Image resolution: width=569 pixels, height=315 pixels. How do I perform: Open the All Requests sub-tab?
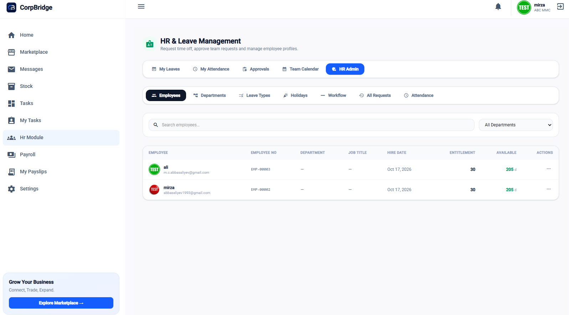coord(375,95)
